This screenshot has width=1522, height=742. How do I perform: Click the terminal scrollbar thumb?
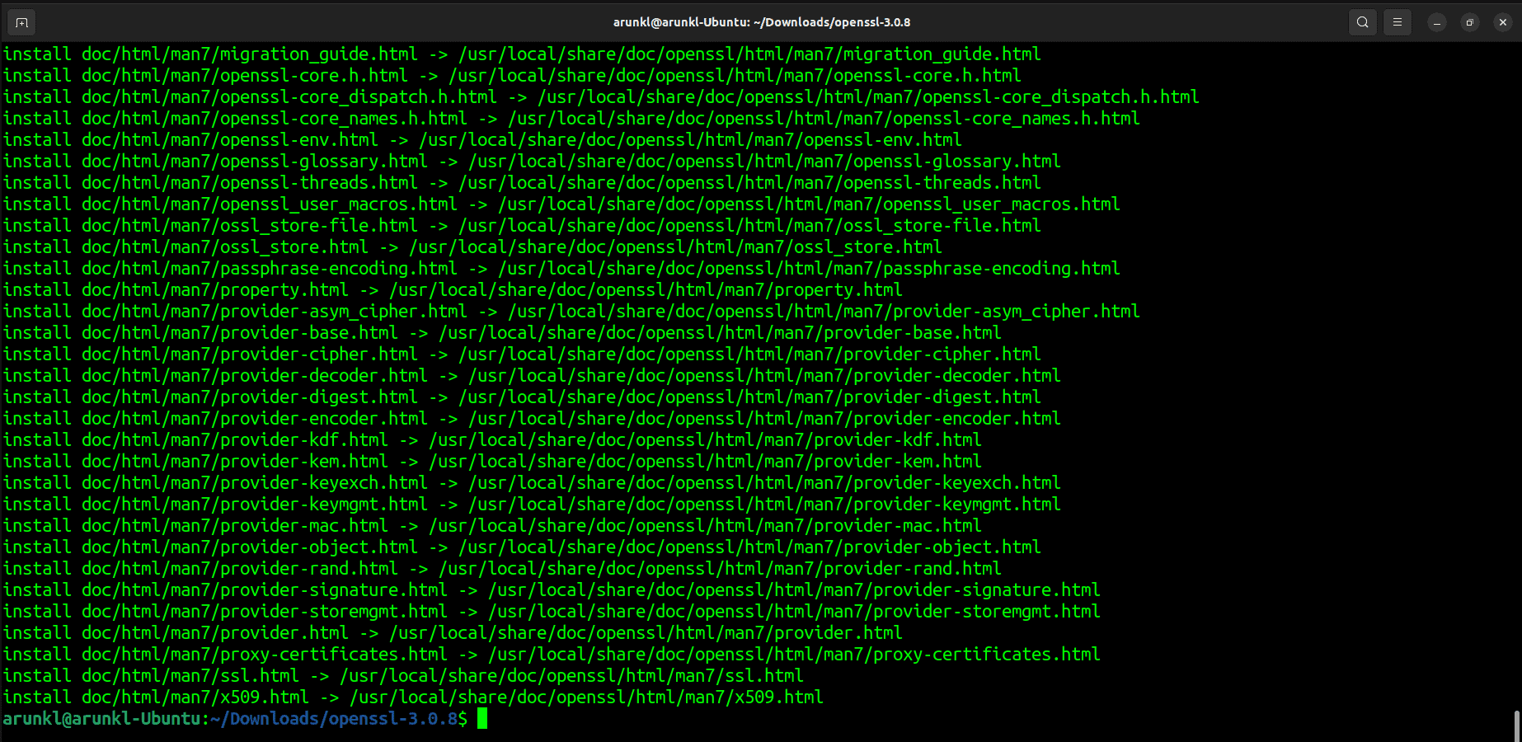tap(1517, 726)
